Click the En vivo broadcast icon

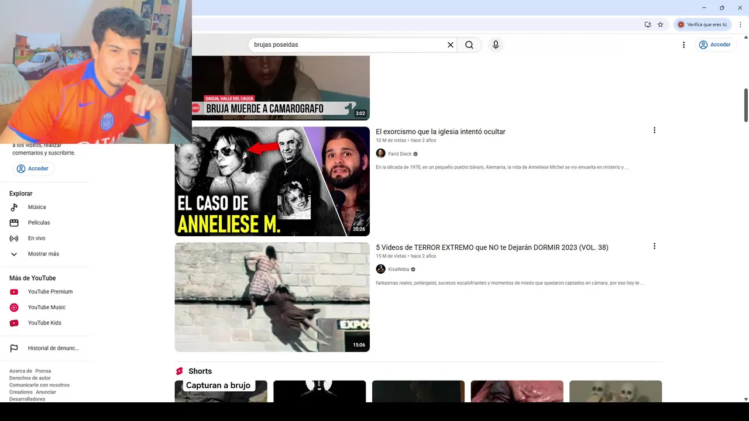14,239
